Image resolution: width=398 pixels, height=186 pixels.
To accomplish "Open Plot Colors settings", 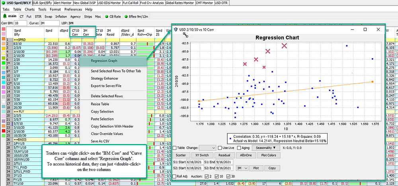I will pyautogui.click(x=268, y=155).
